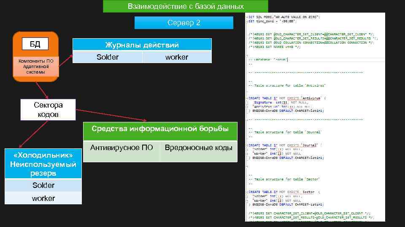Click ENGINE=InnoDB line closing the Antivirus table

286,111
